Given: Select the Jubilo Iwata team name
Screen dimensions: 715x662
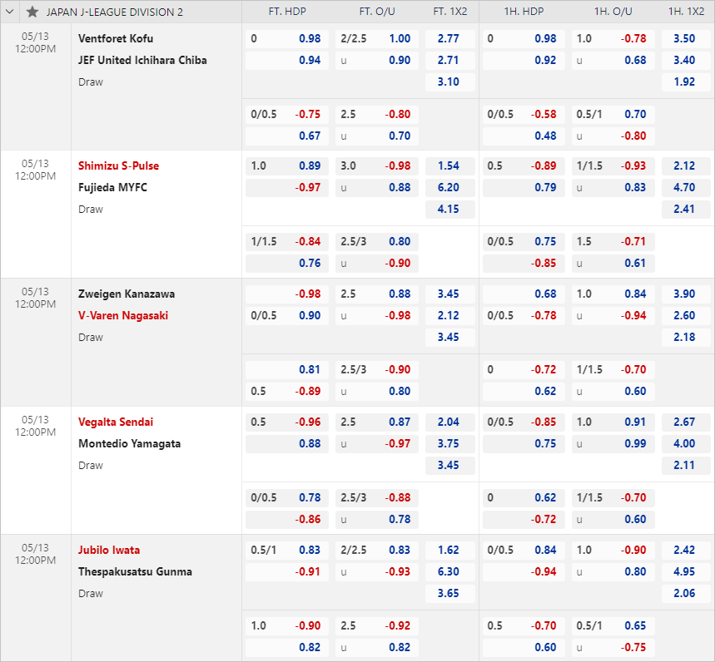Looking at the screenshot, I should click(109, 550).
